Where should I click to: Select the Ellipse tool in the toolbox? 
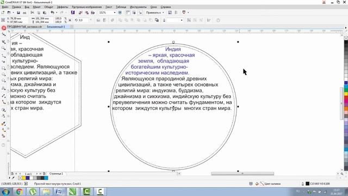click(4, 74)
